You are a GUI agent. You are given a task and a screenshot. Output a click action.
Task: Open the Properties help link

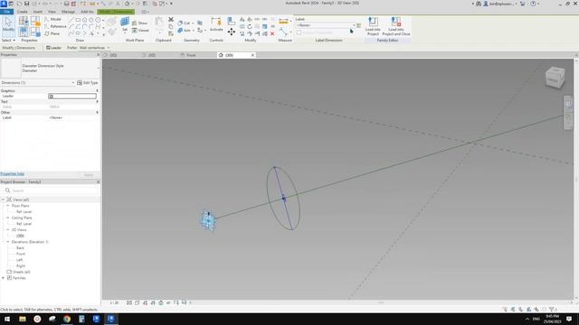pyautogui.click(x=12, y=174)
